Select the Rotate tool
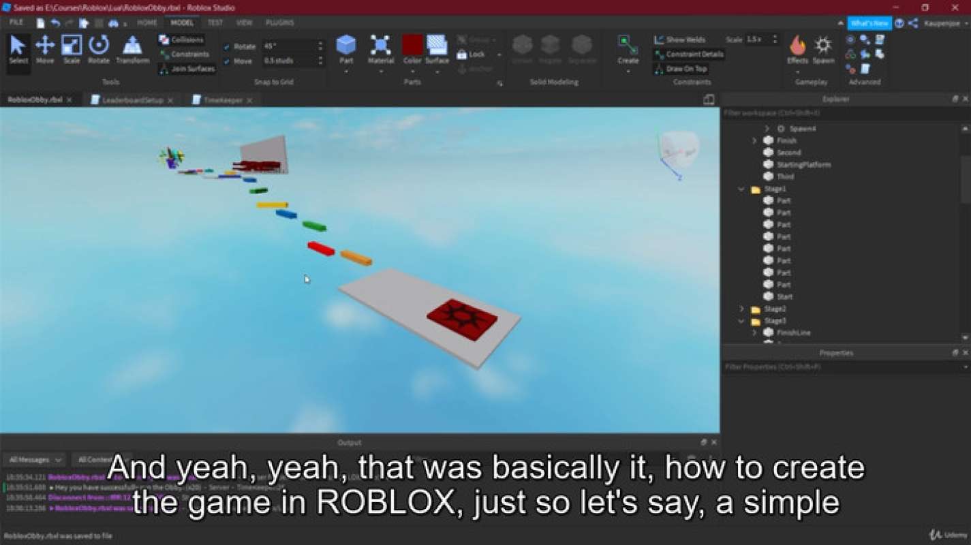The height and width of the screenshot is (545, 971). point(99,48)
